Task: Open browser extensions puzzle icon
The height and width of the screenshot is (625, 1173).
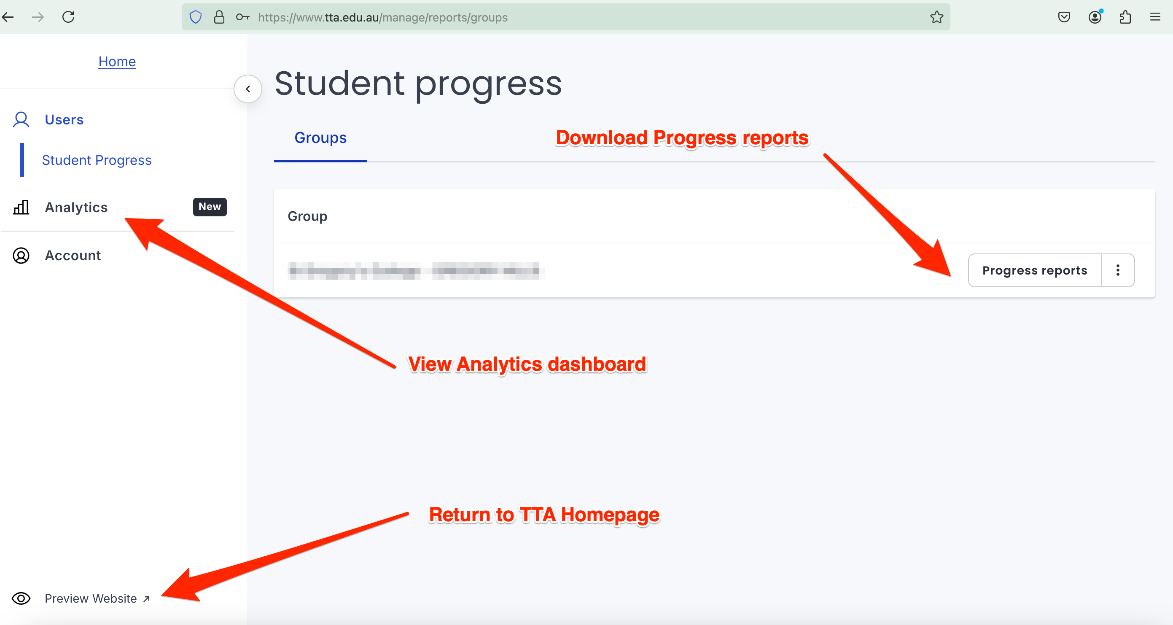Action: click(x=1125, y=17)
